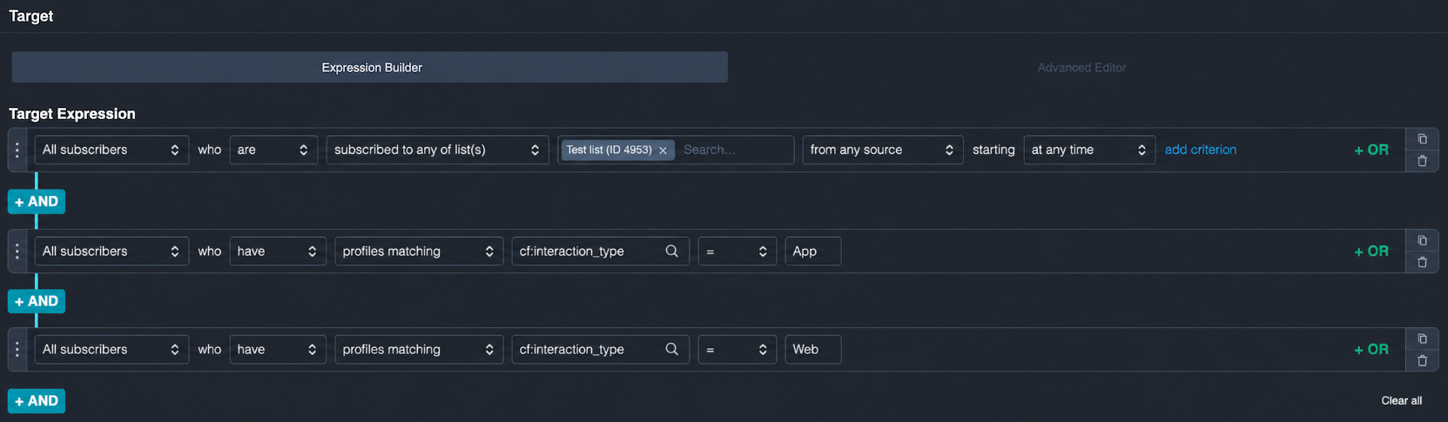Add OR condition to Web row

coord(1371,350)
